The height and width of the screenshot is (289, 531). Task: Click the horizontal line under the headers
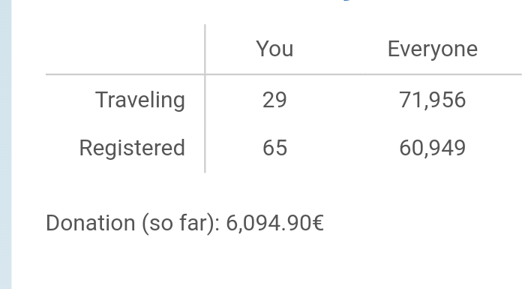(283, 74)
